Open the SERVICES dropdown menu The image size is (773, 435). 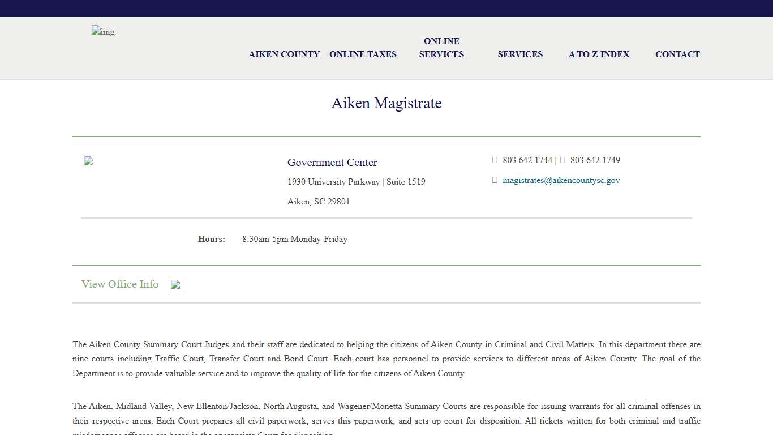520,54
